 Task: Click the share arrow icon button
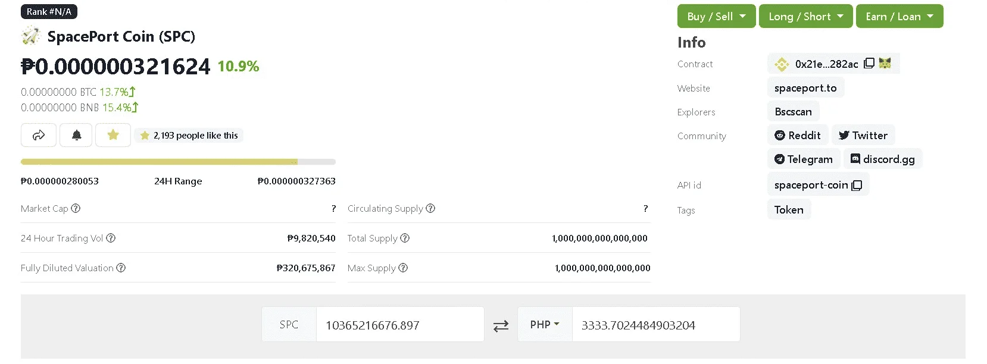pyautogui.click(x=39, y=135)
